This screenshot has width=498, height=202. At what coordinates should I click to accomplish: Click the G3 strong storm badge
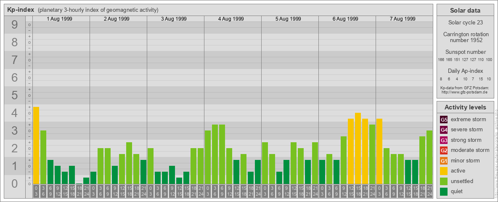tap(444, 140)
